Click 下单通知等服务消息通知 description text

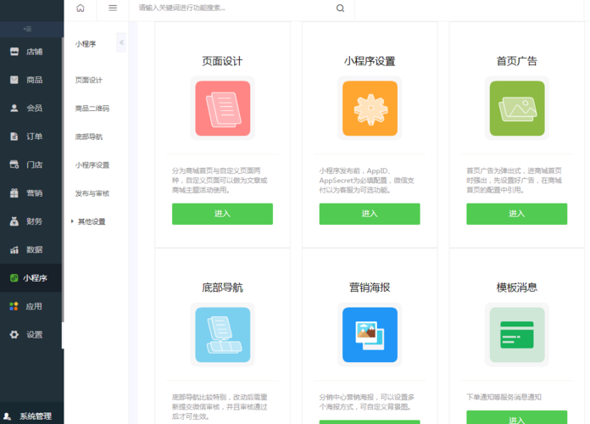pyautogui.click(x=504, y=397)
